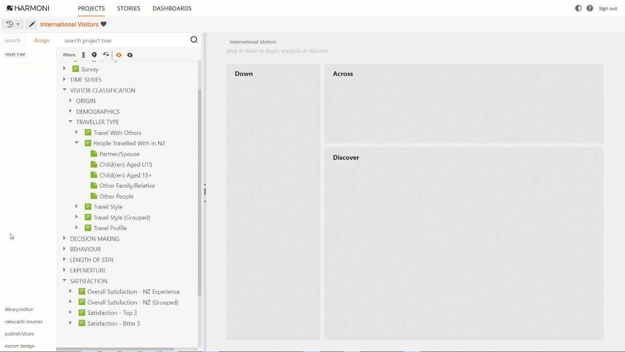
Task: Click into search project tree field
Action: tap(125, 41)
